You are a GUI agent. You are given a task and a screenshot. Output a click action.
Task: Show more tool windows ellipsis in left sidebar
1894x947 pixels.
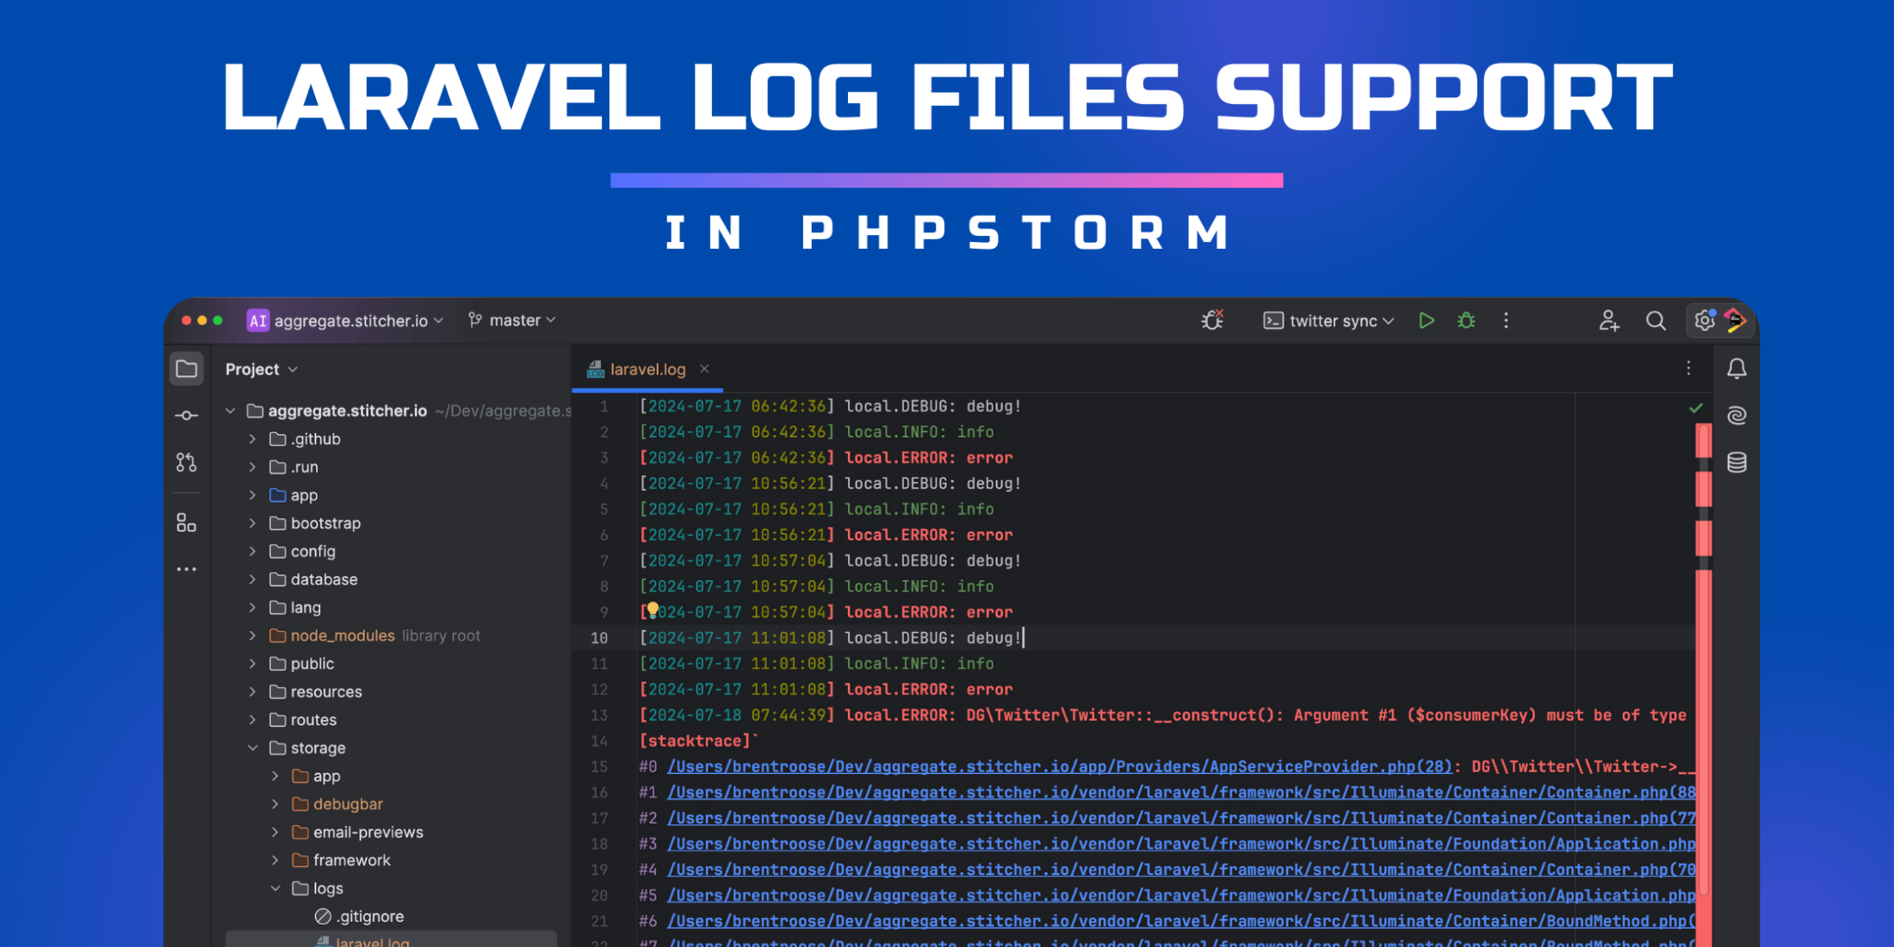[x=186, y=569]
